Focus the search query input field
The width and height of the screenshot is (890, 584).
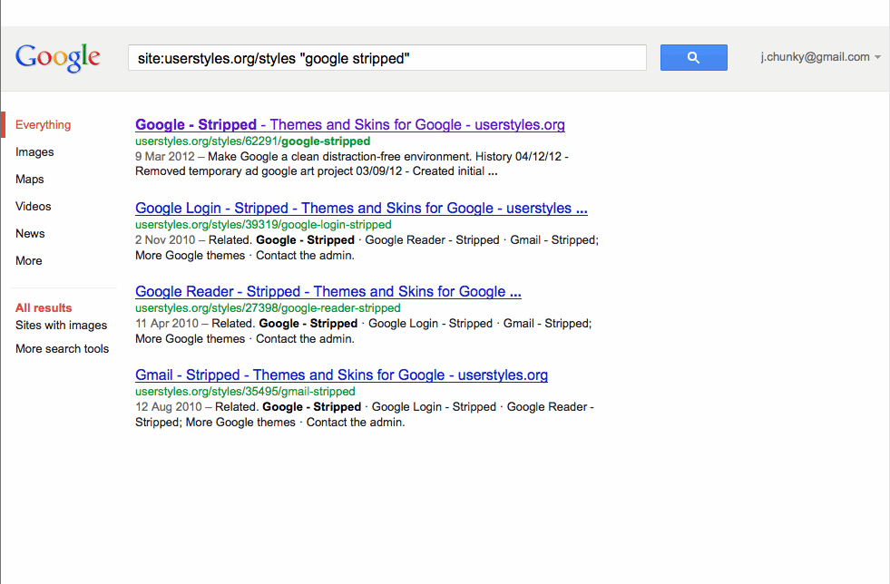pos(387,57)
